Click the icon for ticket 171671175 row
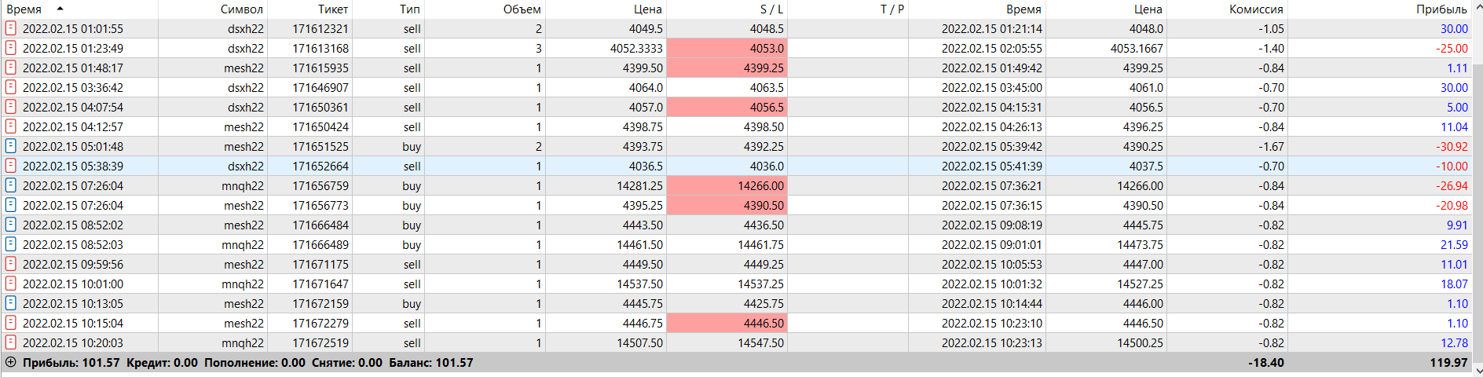 11,264
